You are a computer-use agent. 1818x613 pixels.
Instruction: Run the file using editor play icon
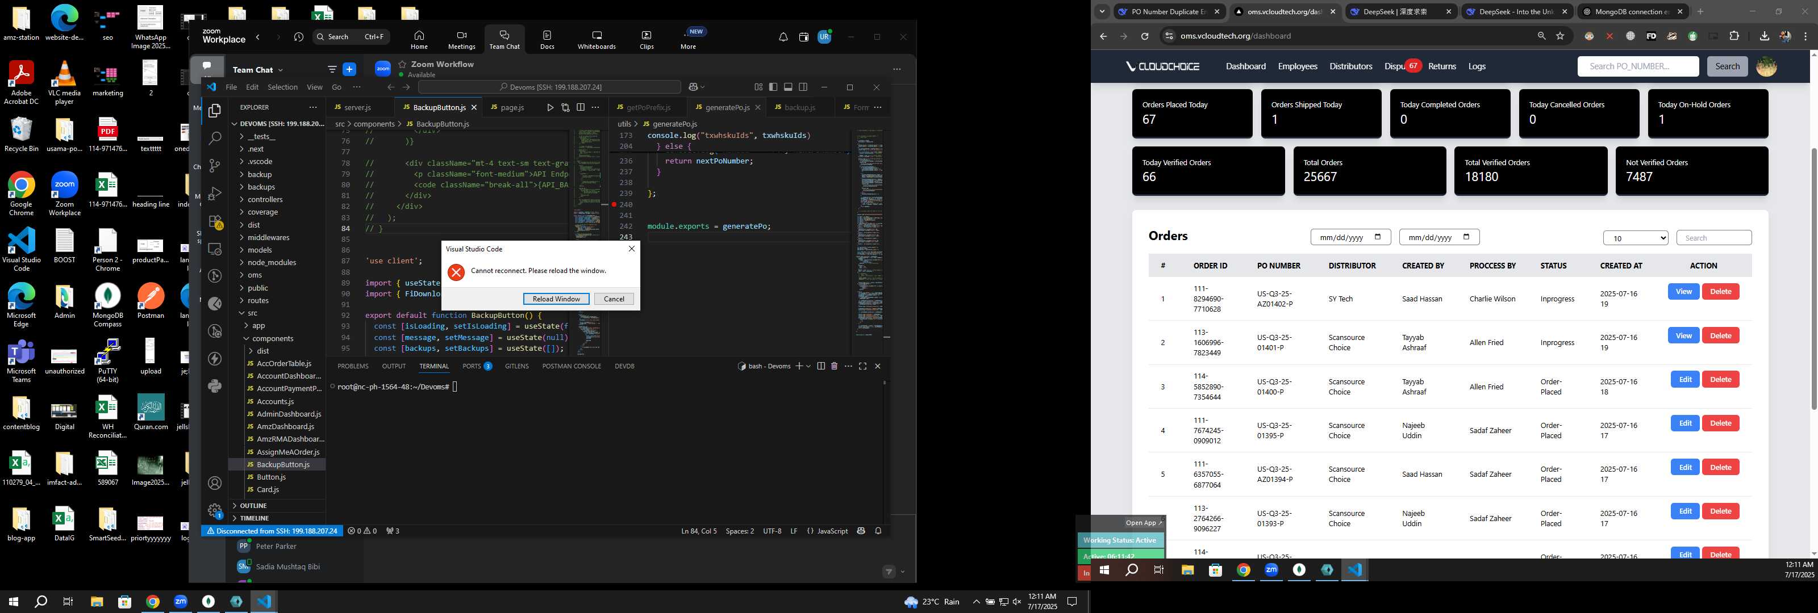[x=550, y=107]
